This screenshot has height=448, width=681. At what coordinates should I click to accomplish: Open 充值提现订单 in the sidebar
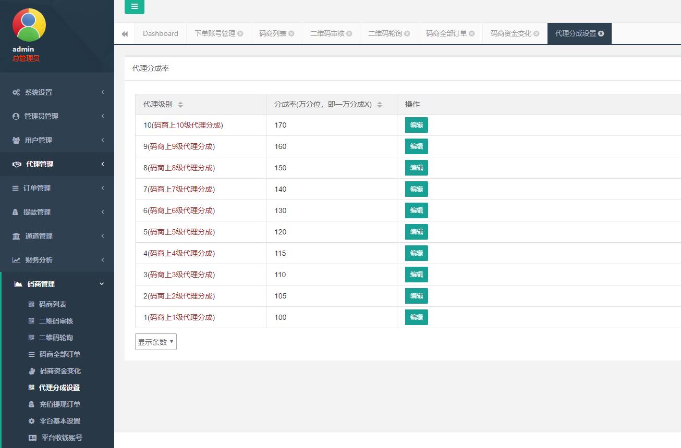pos(59,404)
